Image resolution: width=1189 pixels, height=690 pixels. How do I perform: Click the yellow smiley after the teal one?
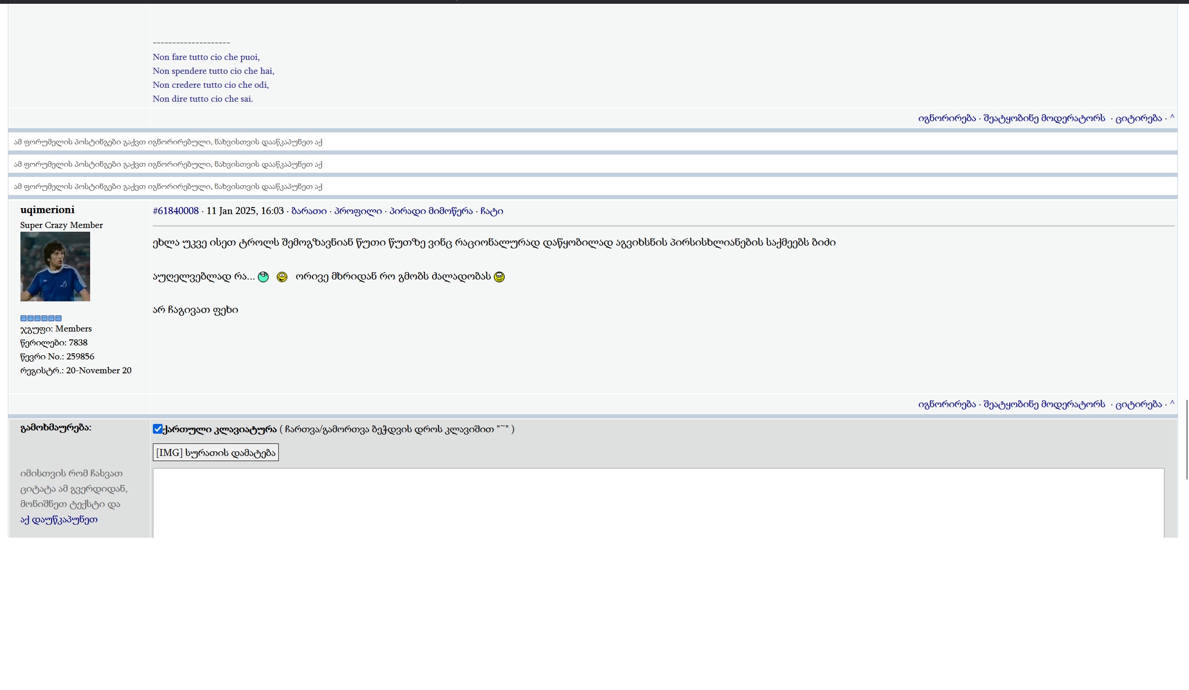tap(282, 277)
